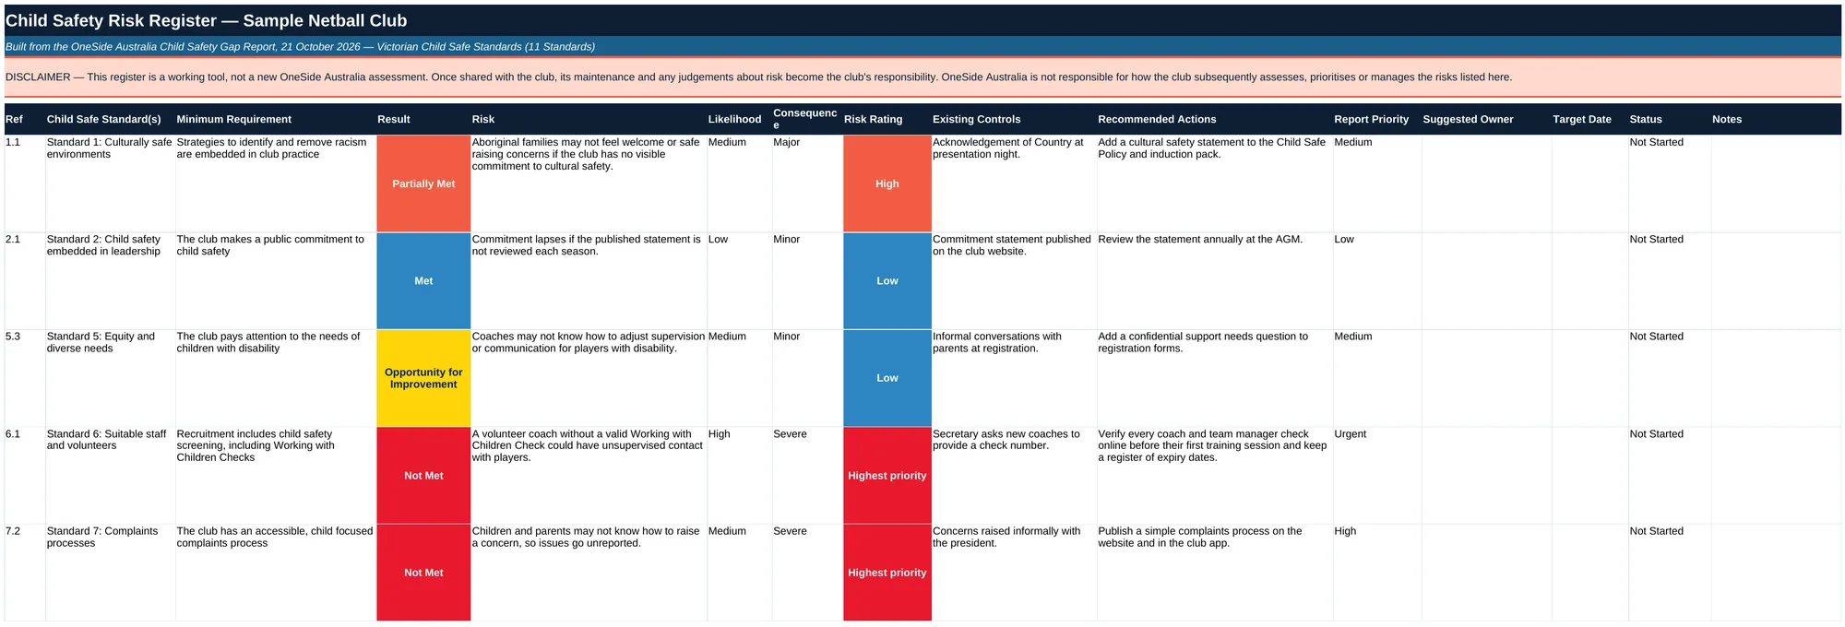Click the 'Not Met' result in row 7.2
Image resolution: width=1845 pixels, height=627 pixels.
423,573
